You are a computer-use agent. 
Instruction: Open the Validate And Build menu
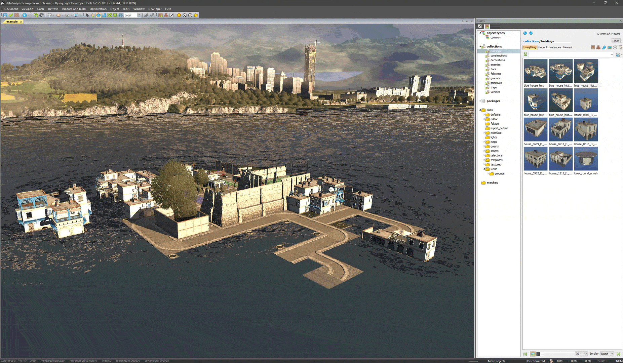click(x=74, y=9)
